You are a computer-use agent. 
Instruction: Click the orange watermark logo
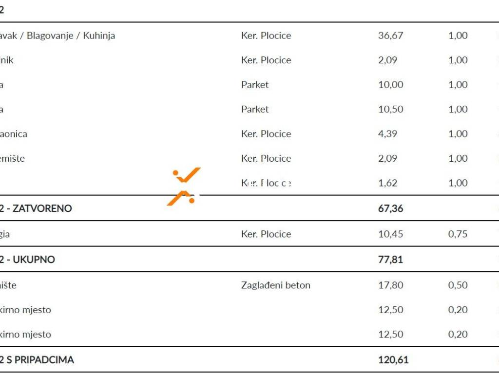click(x=184, y=187)
